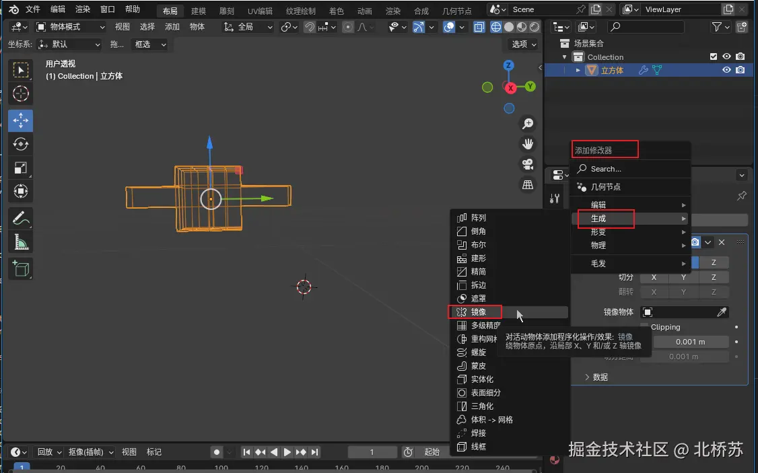Click the outliner search field
This screenshot has height=473, width=758.
point(646,27)
